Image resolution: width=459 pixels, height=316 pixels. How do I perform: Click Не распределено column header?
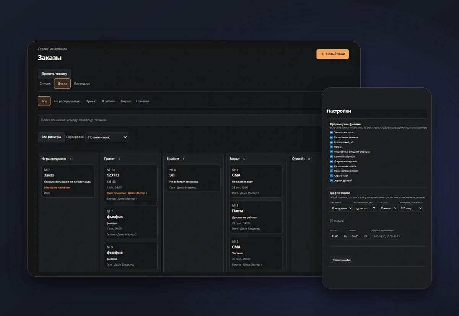(x=54, y=159)
